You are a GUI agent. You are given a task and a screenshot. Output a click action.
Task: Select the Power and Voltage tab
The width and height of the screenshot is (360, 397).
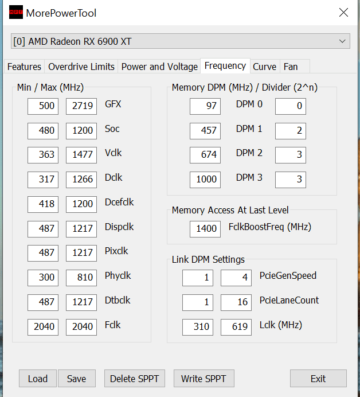click(159, 67)
